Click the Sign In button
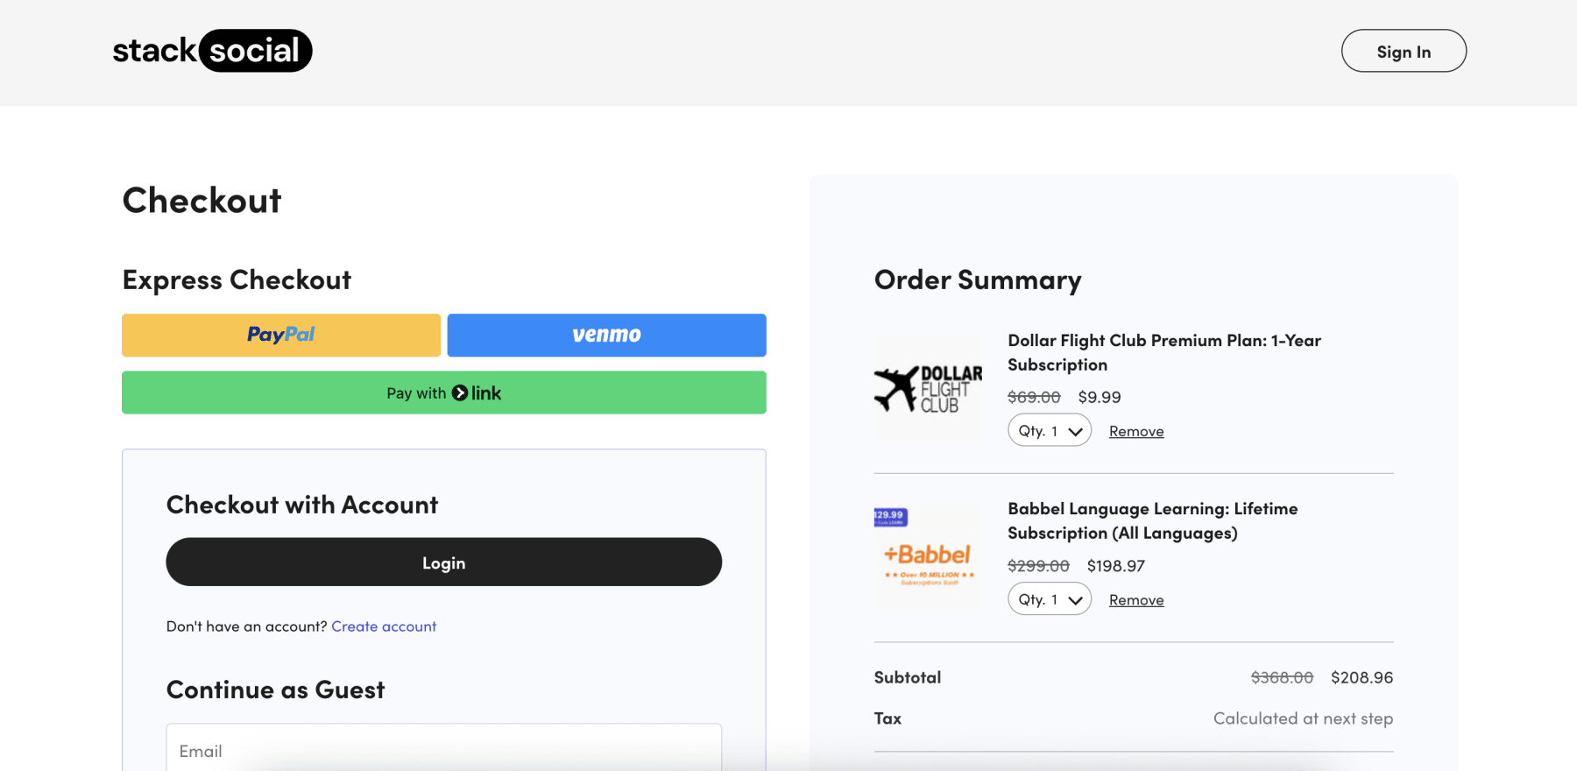This screenshot has width=1577, height=771. tap(1404, 51)
